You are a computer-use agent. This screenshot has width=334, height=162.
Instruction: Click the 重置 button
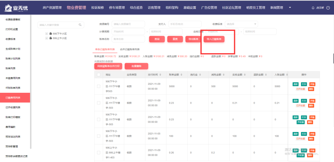(175, 39)
